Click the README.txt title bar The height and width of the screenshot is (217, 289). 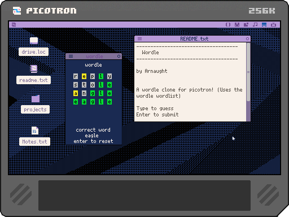point(192,39)
